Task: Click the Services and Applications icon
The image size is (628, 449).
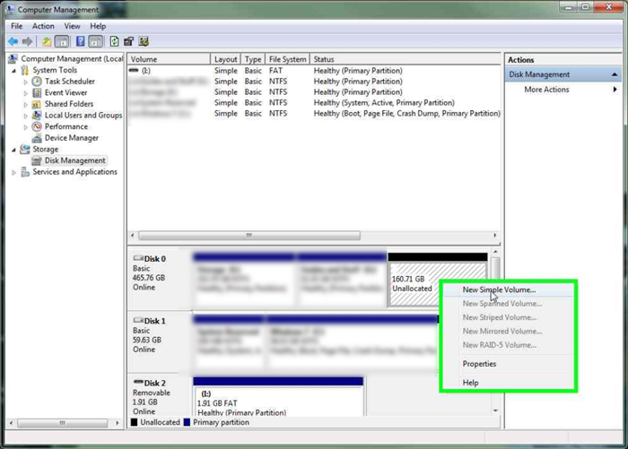Action: click(x=25, y=172)
